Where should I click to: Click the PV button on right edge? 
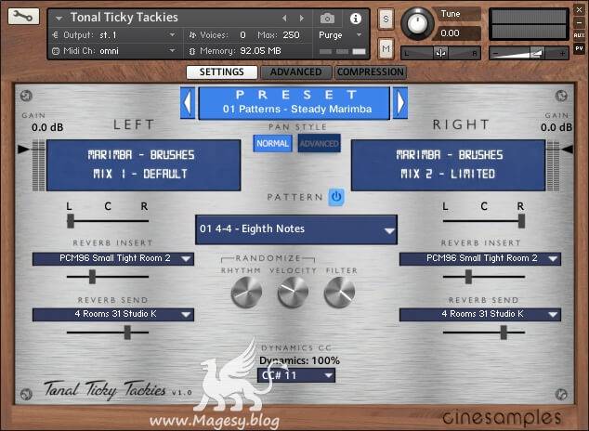point(579,48)
